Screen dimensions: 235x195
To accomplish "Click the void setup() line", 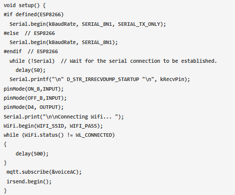I will point(25,6).
